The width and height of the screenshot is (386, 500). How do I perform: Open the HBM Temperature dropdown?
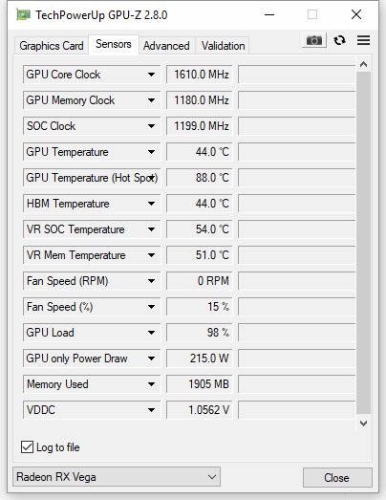(151, 204)
